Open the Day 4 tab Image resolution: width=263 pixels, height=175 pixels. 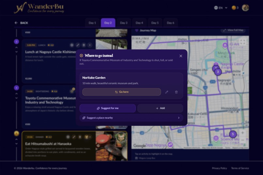click(139, 23)
